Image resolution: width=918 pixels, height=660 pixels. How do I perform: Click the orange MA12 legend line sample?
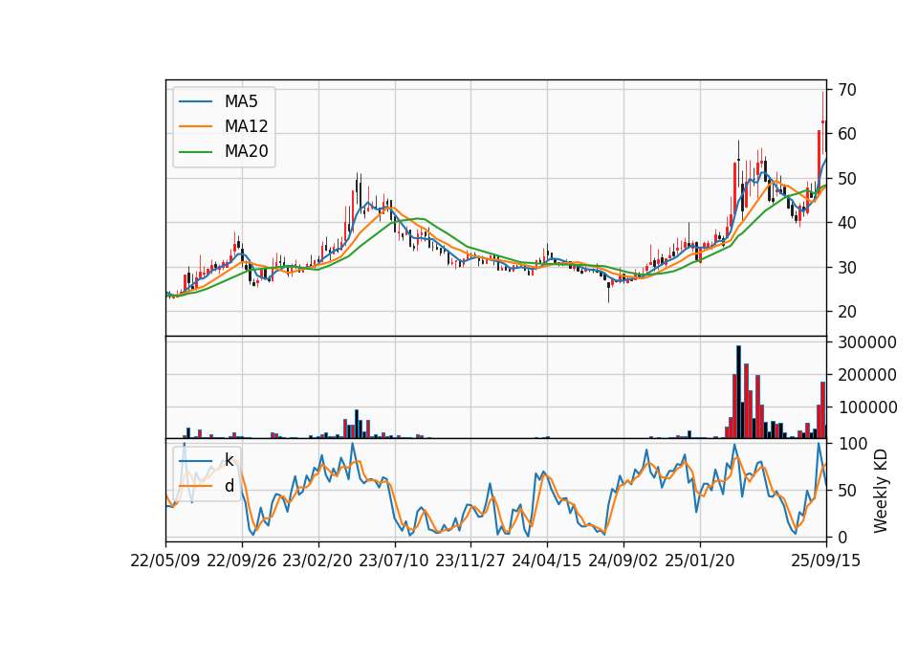[x=195, y=126]
